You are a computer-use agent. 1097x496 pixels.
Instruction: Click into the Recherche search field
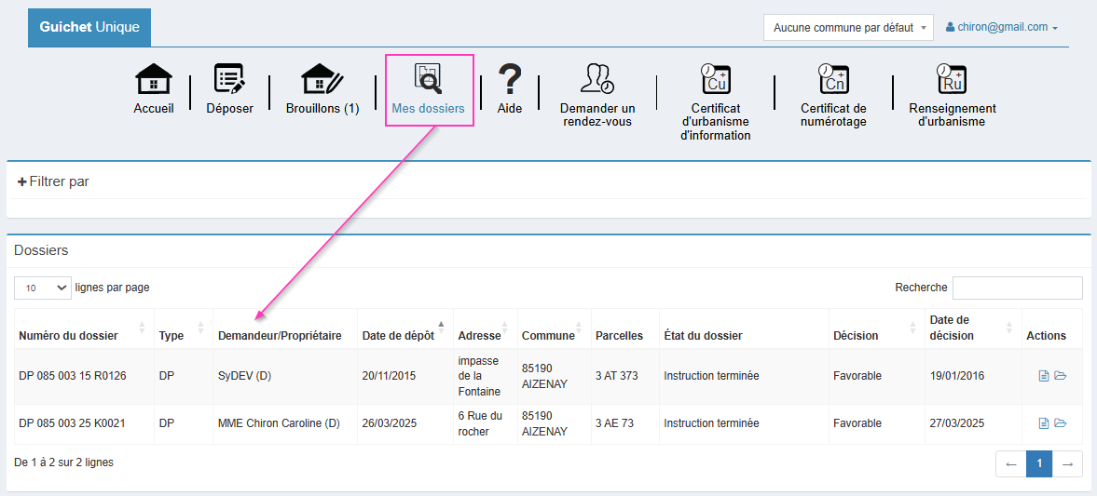click(x=1017, y=288)
